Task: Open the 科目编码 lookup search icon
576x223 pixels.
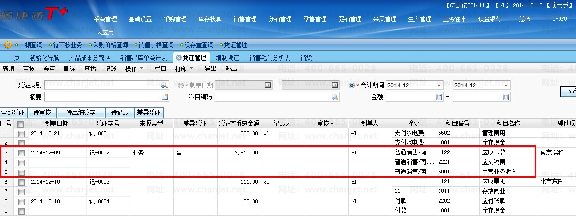Action: (334, 97)
